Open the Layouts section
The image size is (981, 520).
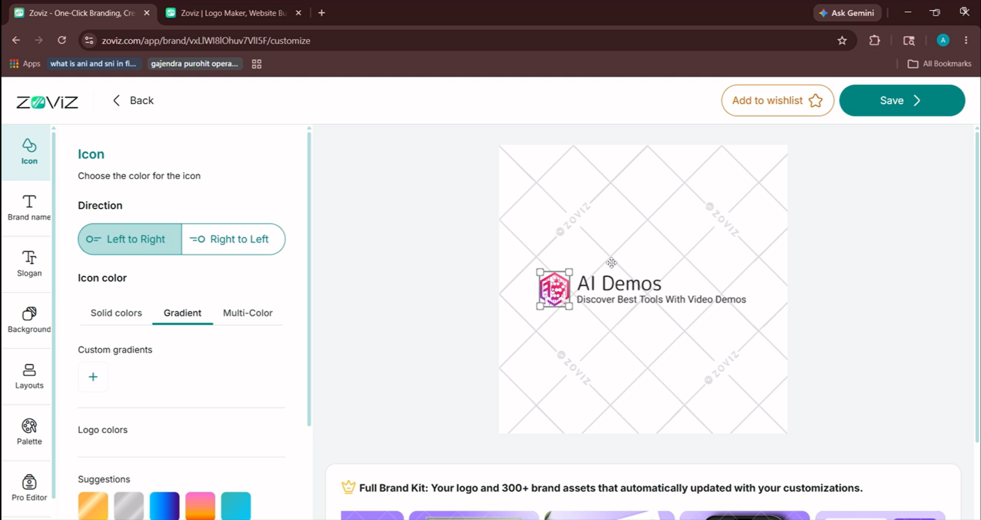coord(29,376)
